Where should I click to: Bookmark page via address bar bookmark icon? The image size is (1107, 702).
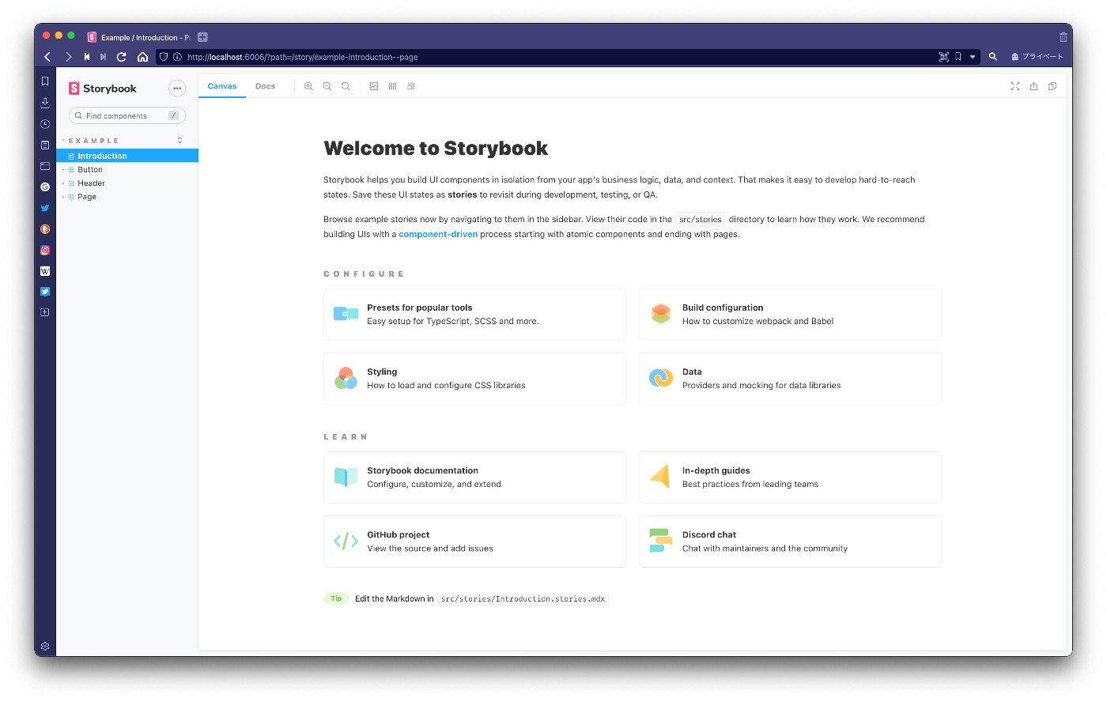tap(958, 57)
